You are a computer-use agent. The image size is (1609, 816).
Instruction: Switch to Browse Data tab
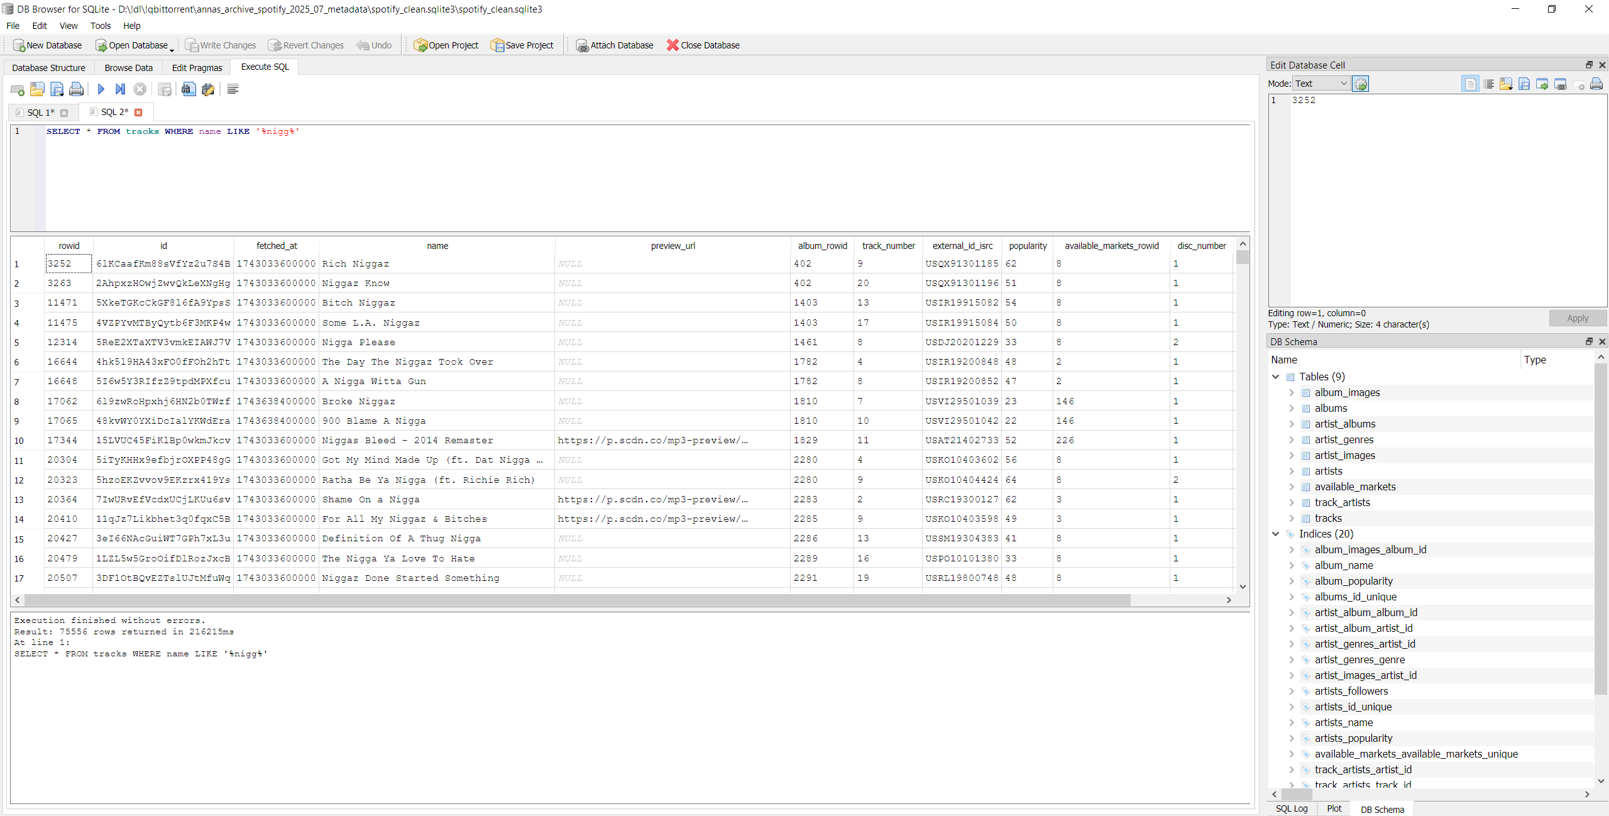point(128,68)
